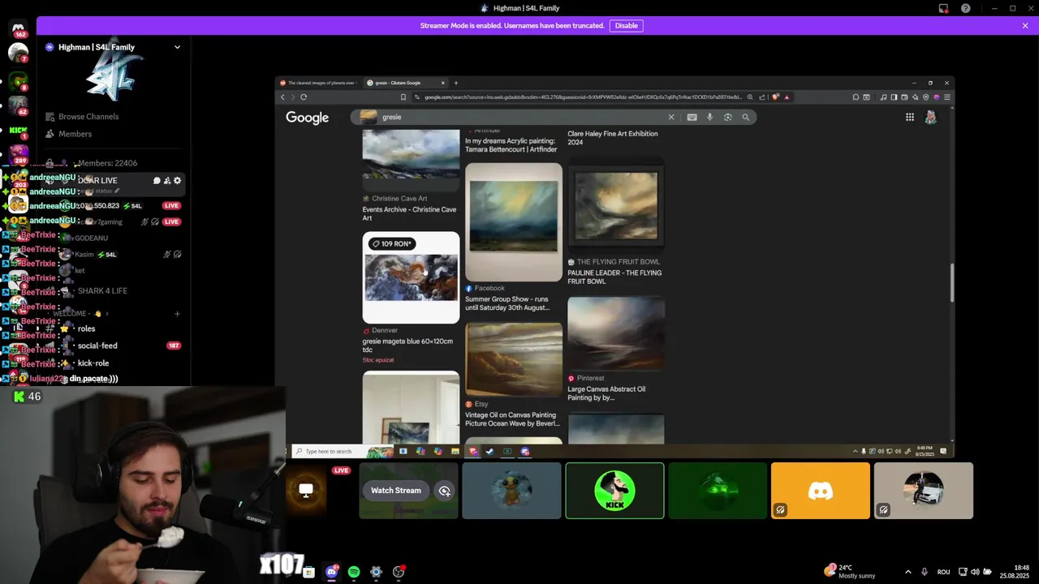Open the Google apps grid

coord(910,117)
